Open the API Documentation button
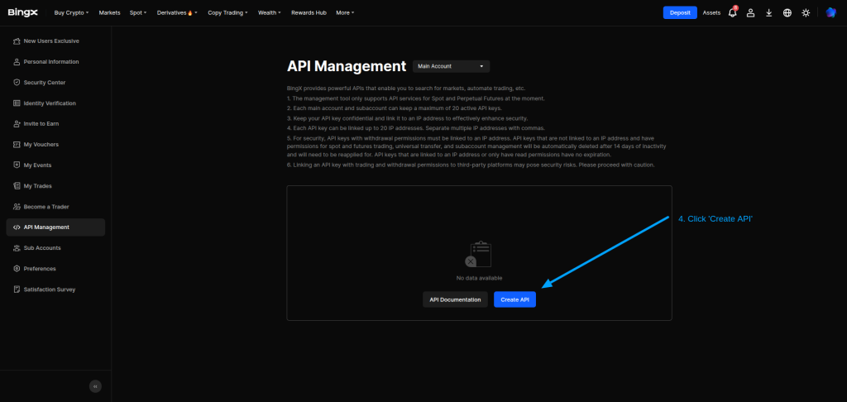The image size is (847, 402). tap(455, 299)
